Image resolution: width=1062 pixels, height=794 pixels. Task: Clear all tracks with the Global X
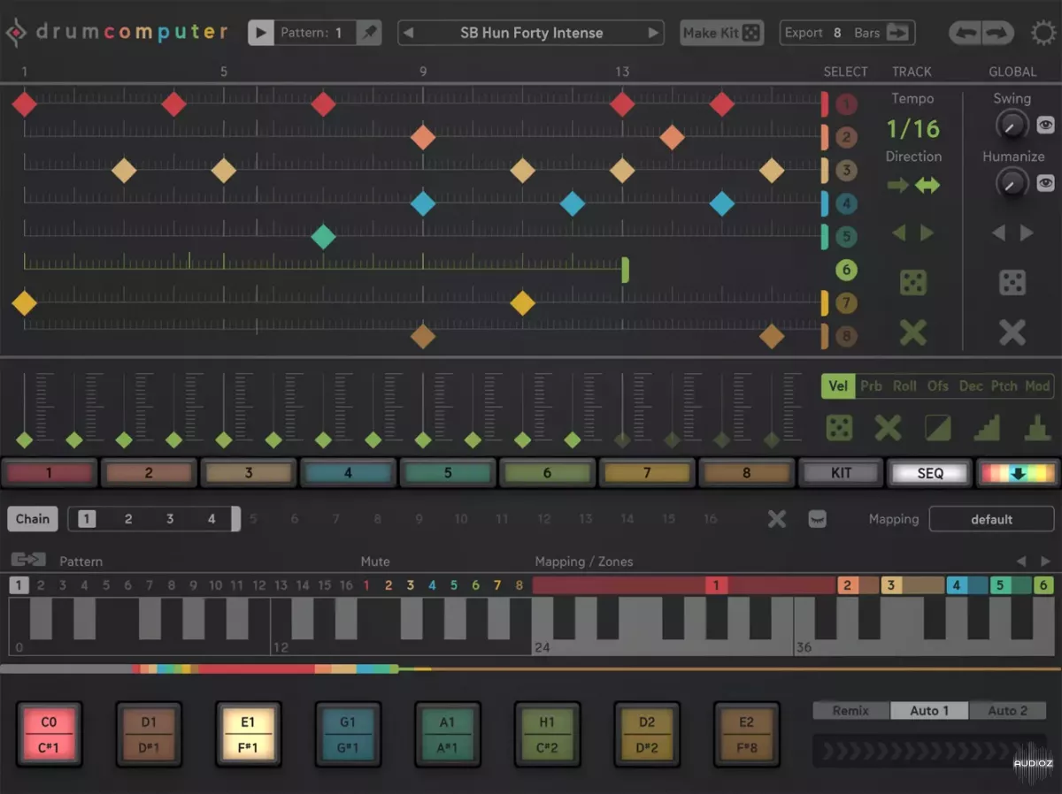(1012, 332)
